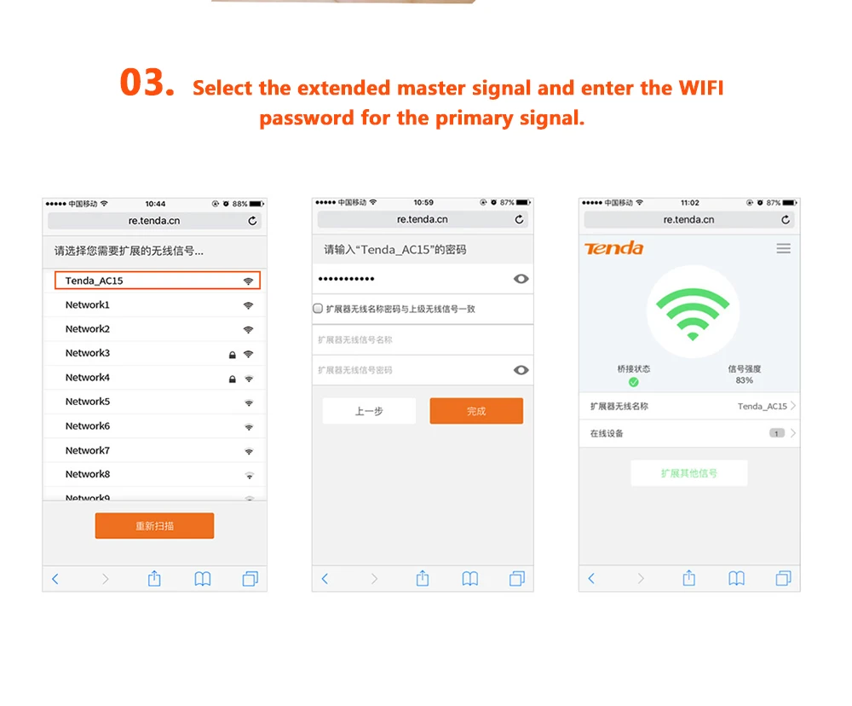Click orange finish button in middle phone
Image resolution: width=852 pixels, height=706 pixels.
[x=476, y=411]
